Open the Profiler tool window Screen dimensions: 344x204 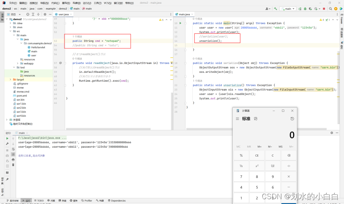(x=86, y=200)
